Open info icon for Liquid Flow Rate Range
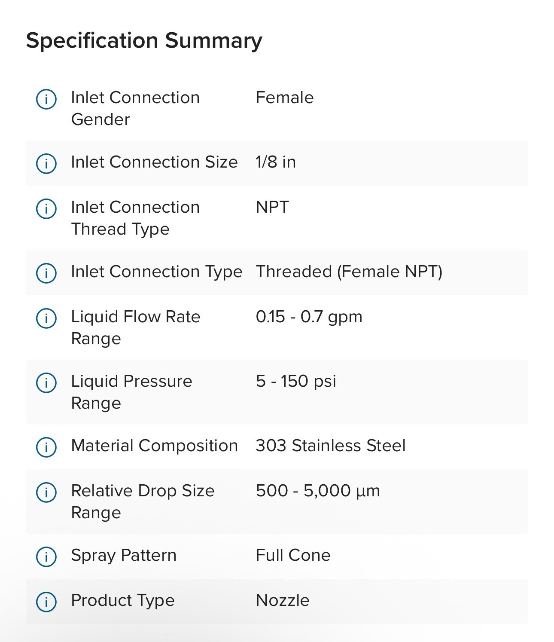 tap(46, 318)
